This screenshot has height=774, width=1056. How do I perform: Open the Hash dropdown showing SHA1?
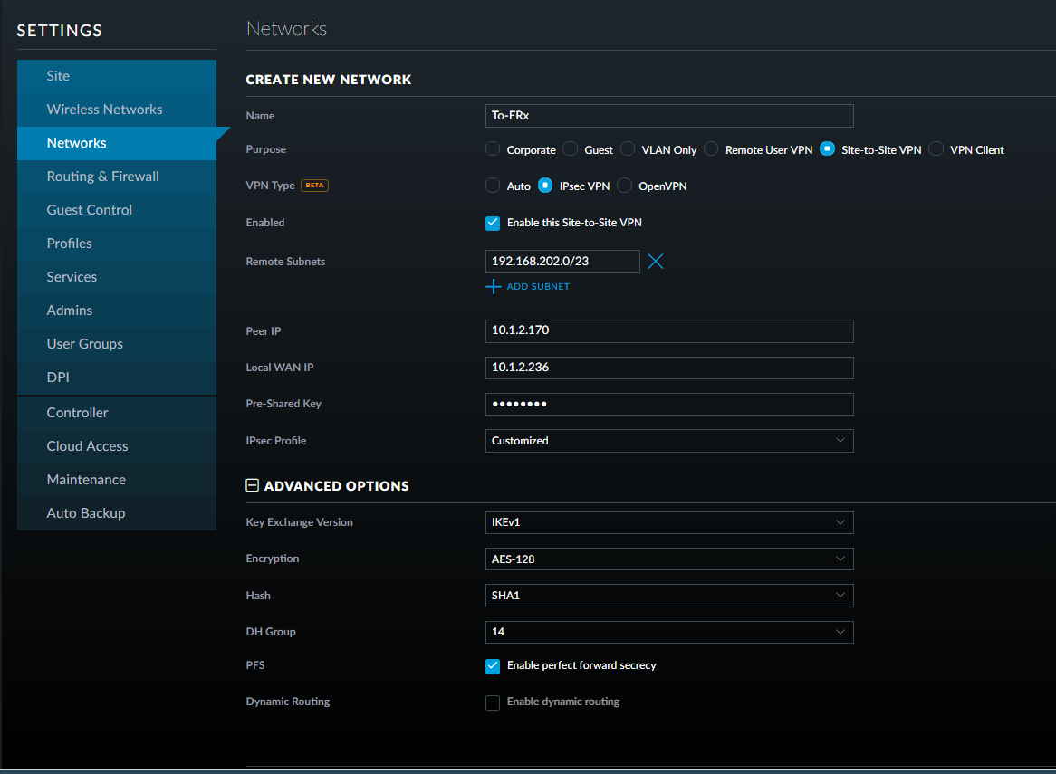click(x=668, y=596)
